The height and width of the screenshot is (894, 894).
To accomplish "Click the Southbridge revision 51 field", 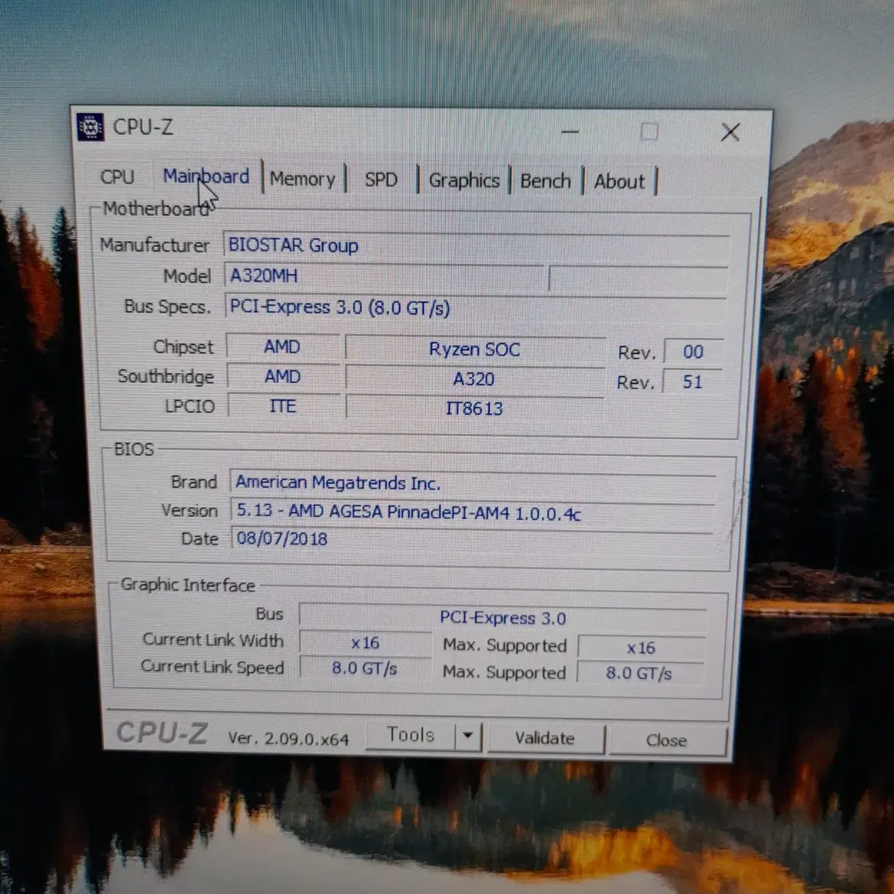I will 692,382.
